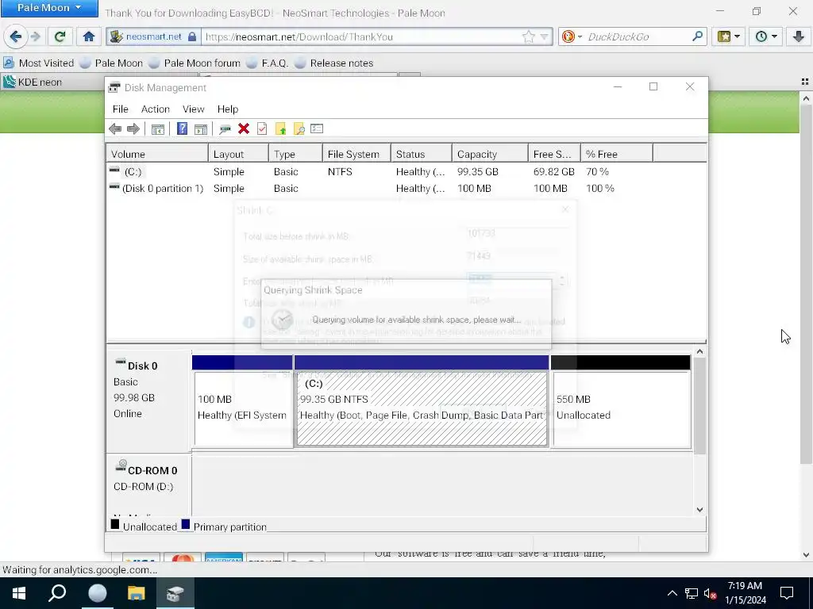
Task: Click the network tray icon
Action: pos(692,593)
